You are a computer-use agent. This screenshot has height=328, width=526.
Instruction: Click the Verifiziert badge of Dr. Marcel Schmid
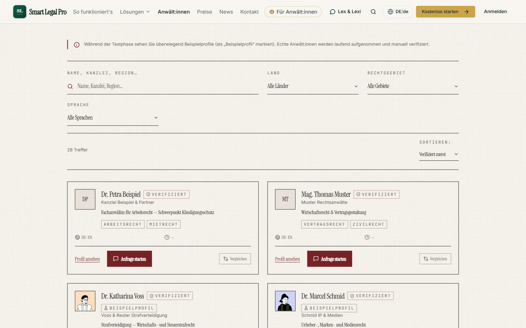[x=371, y=296]
